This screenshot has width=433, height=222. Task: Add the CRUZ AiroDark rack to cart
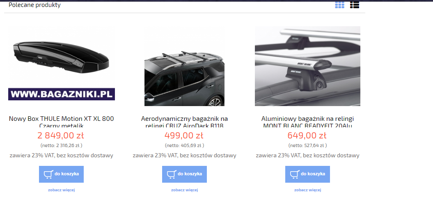point(184,174)
